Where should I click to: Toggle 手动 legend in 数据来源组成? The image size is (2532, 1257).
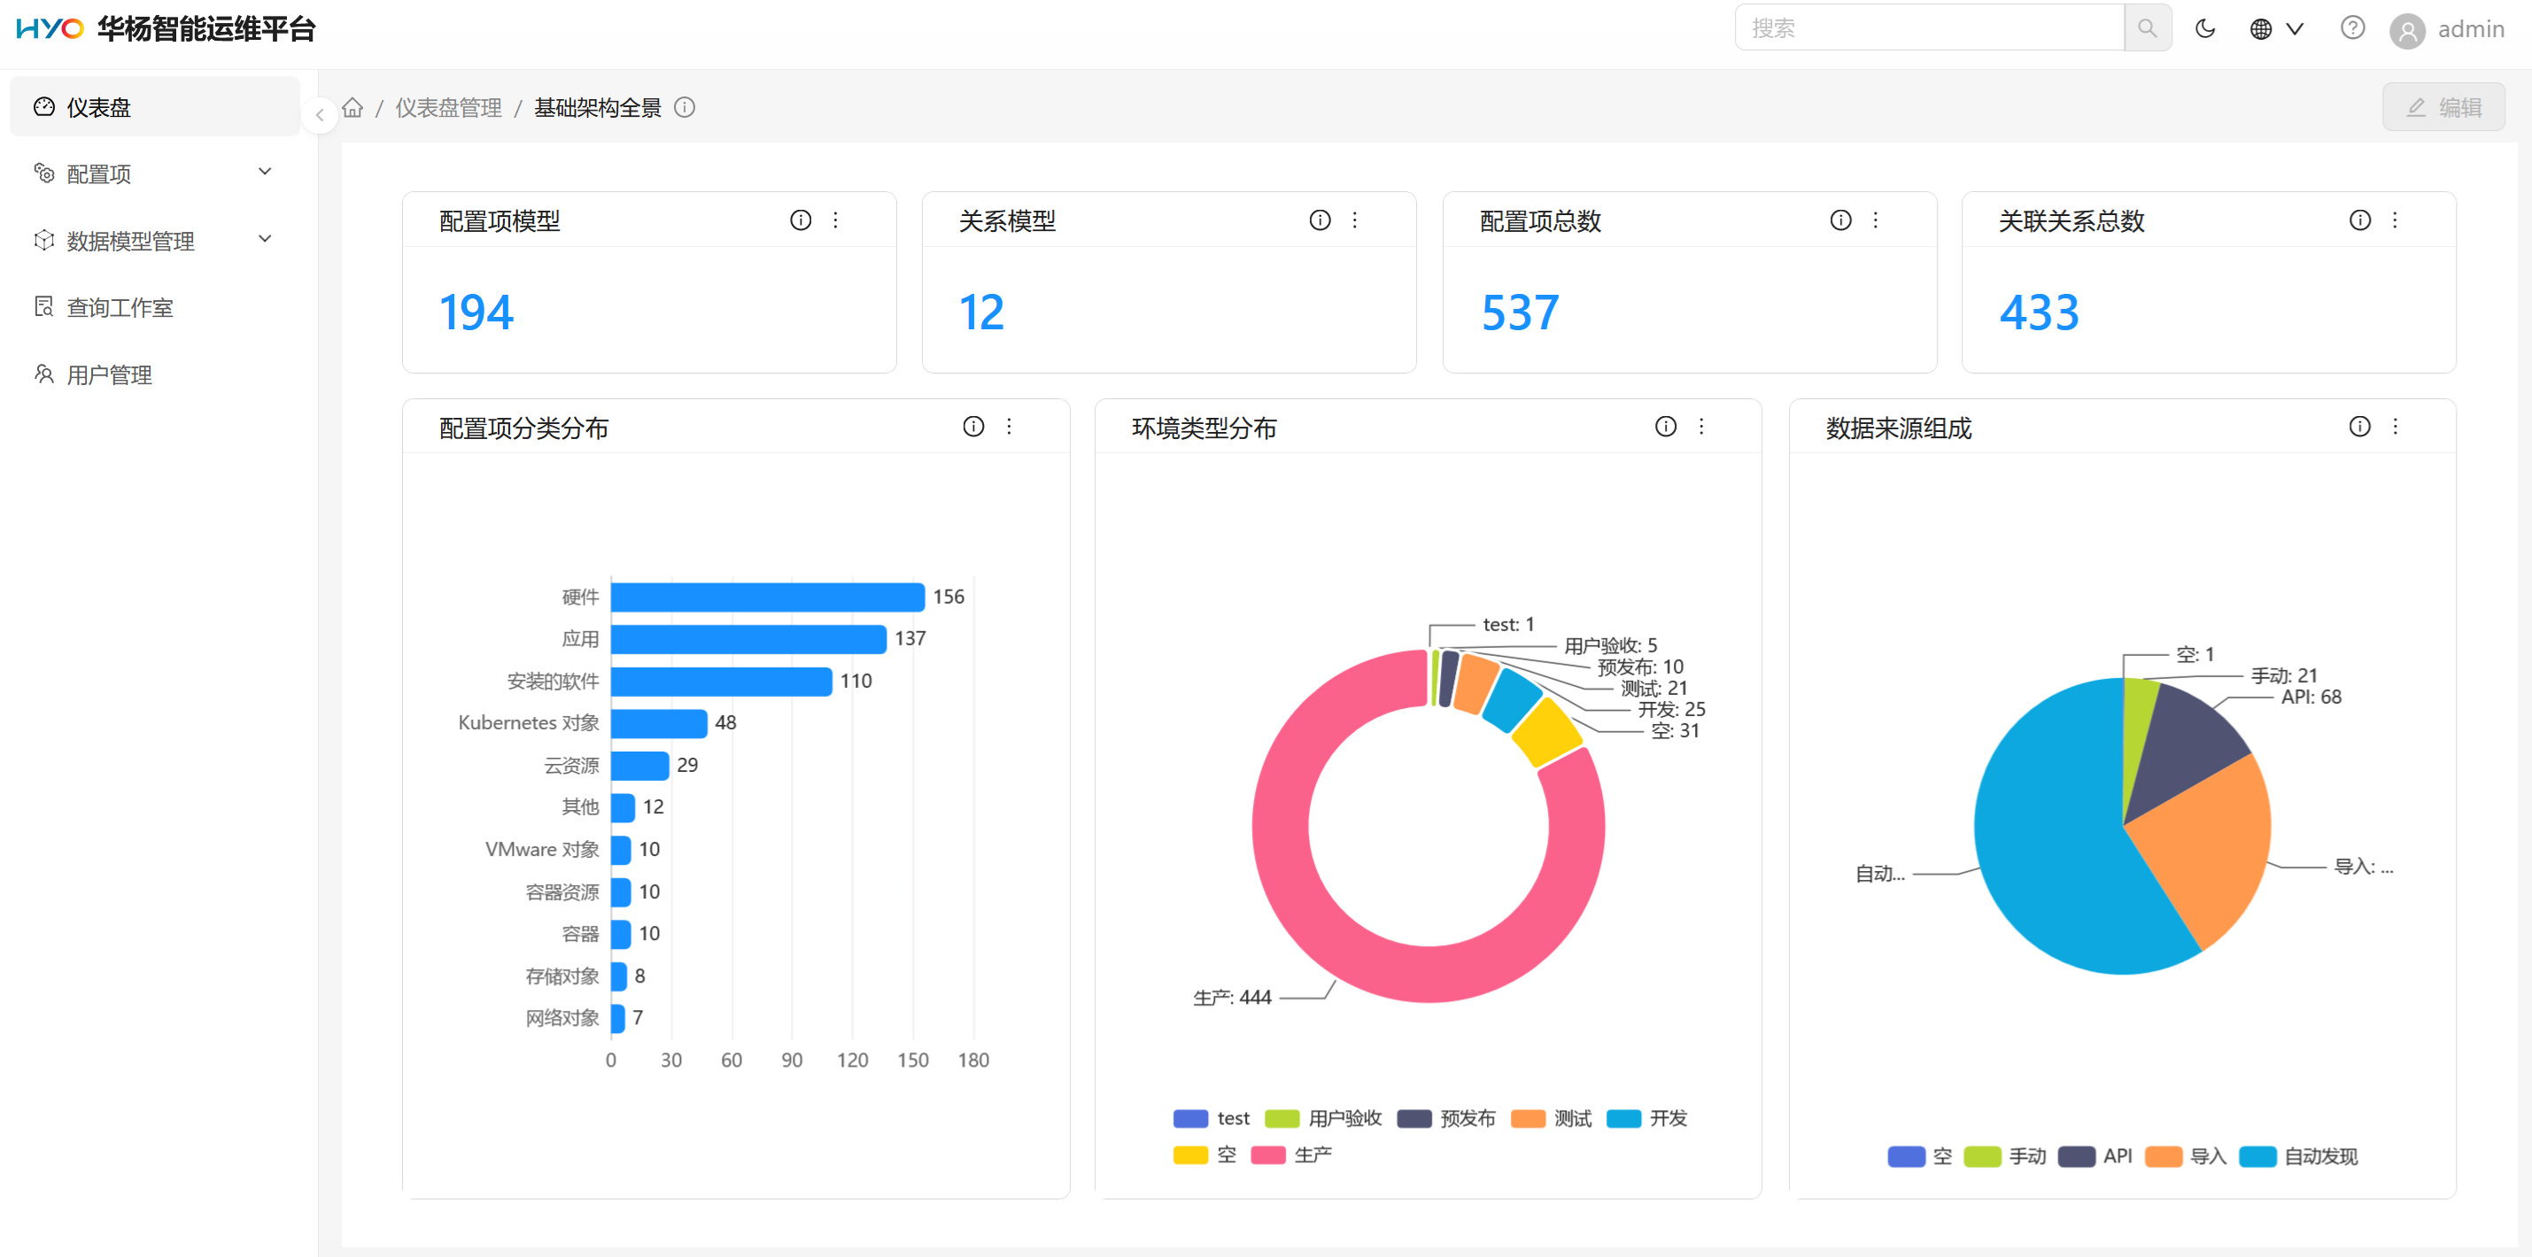pyautogui.click(x=2004, y=1157)
